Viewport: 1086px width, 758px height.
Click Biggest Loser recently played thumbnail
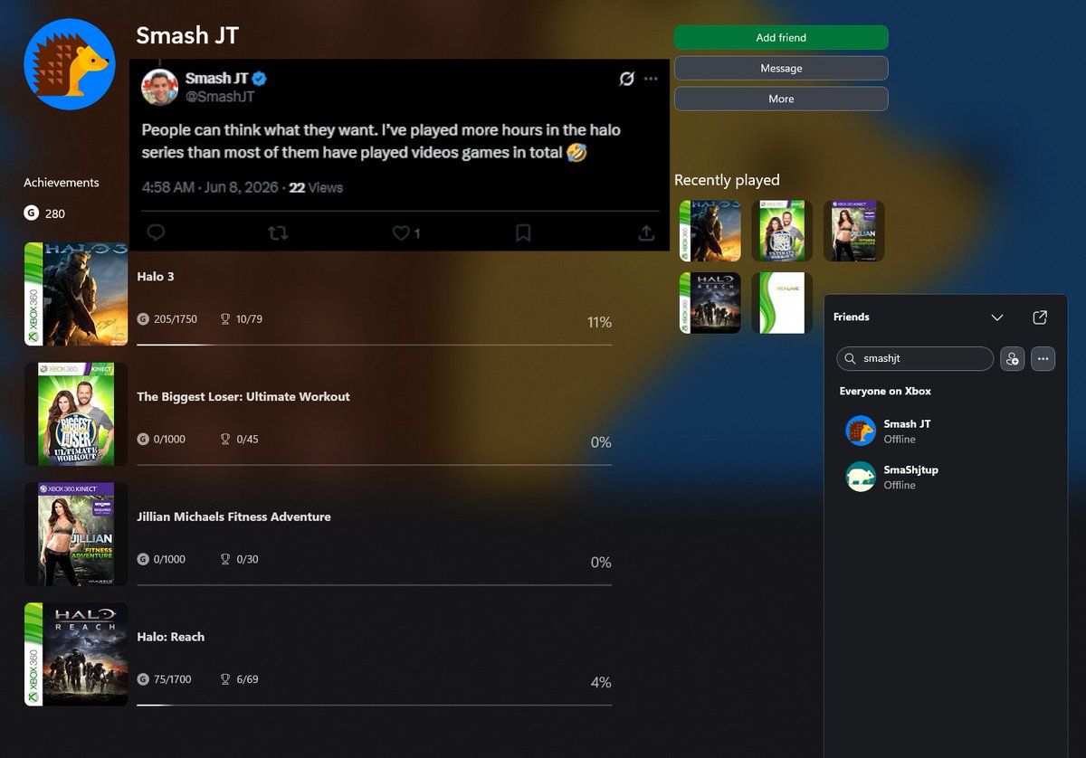click(x=782, y=231)
